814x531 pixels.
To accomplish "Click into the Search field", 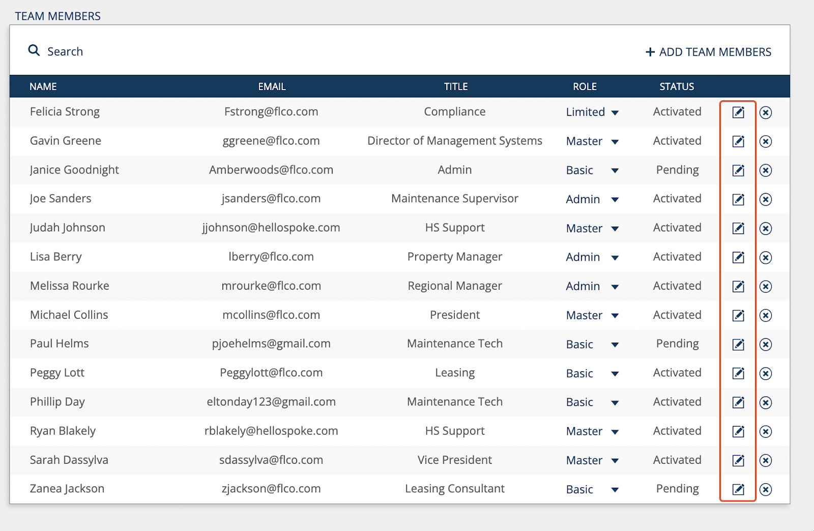I will tap(65, 51).
